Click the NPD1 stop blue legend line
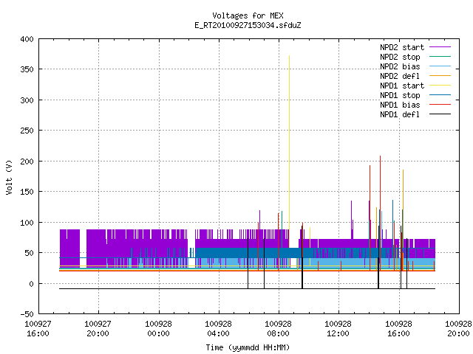Screen dimensions: 473x354 coord(440,95)
